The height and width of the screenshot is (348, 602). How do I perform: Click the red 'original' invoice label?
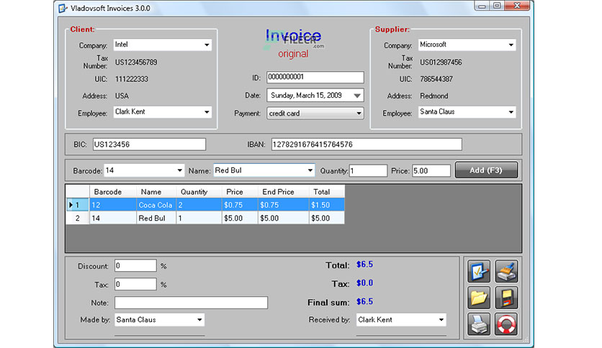293,54
